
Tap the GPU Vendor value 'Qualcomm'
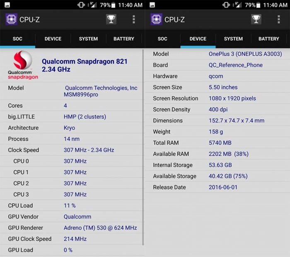point(77,217)
